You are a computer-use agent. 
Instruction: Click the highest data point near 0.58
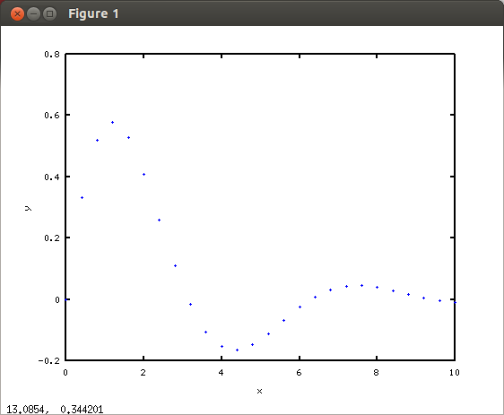[x=112, y=123]
